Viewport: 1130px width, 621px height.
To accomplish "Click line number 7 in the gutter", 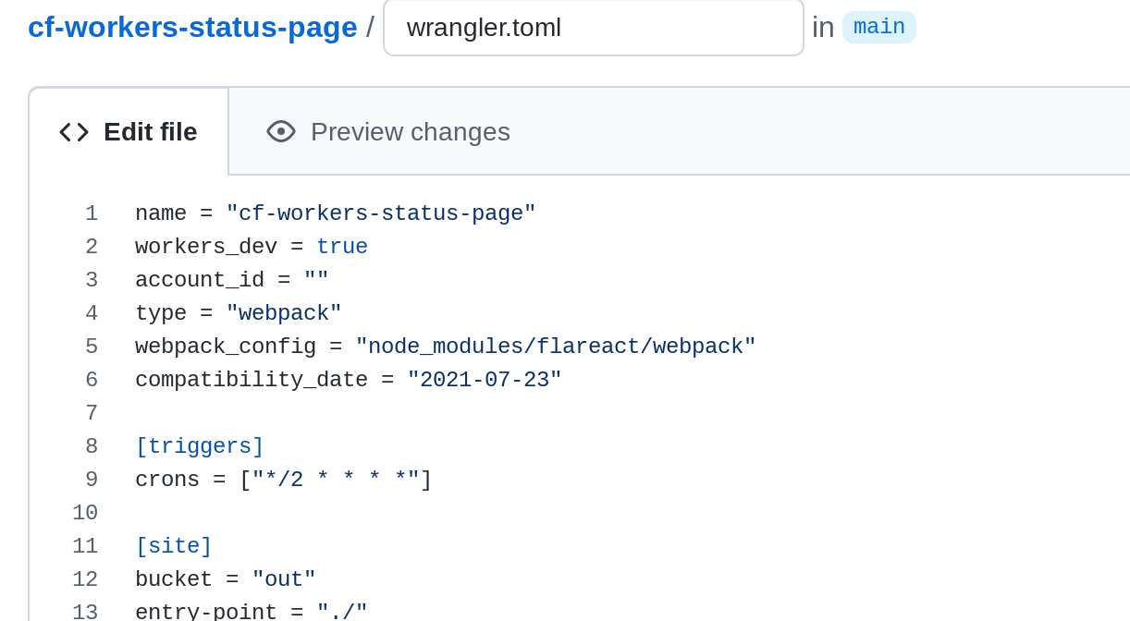I will pyautogui.click(x=92, y=413).
